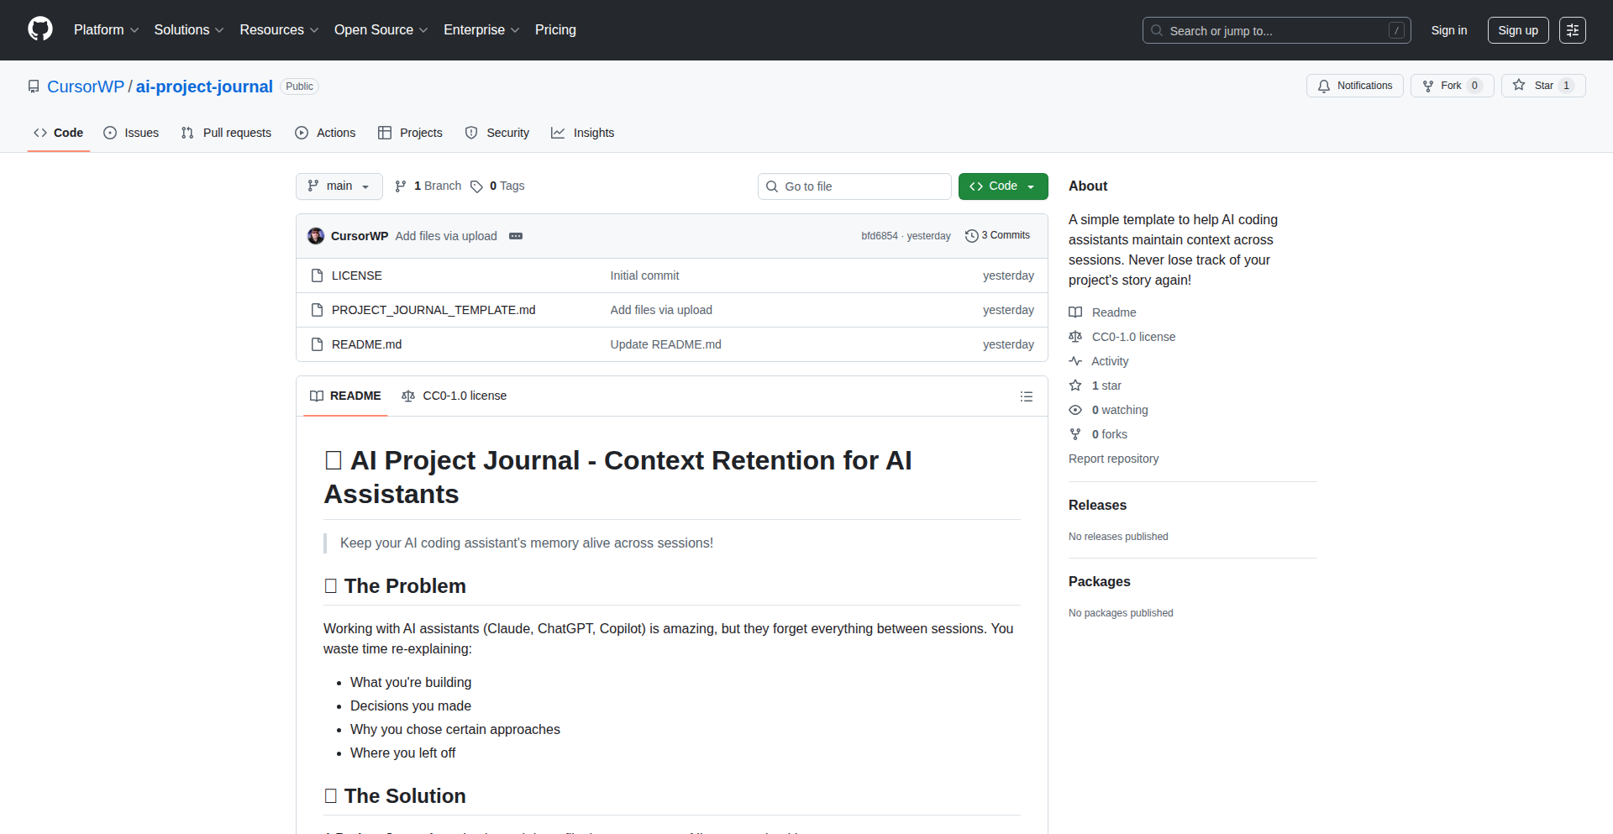
Task: Click the Sign up button
Action: point(1518,29)
